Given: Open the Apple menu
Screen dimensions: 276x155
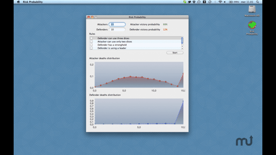Looking at the screenshot, I should (18, 2).
